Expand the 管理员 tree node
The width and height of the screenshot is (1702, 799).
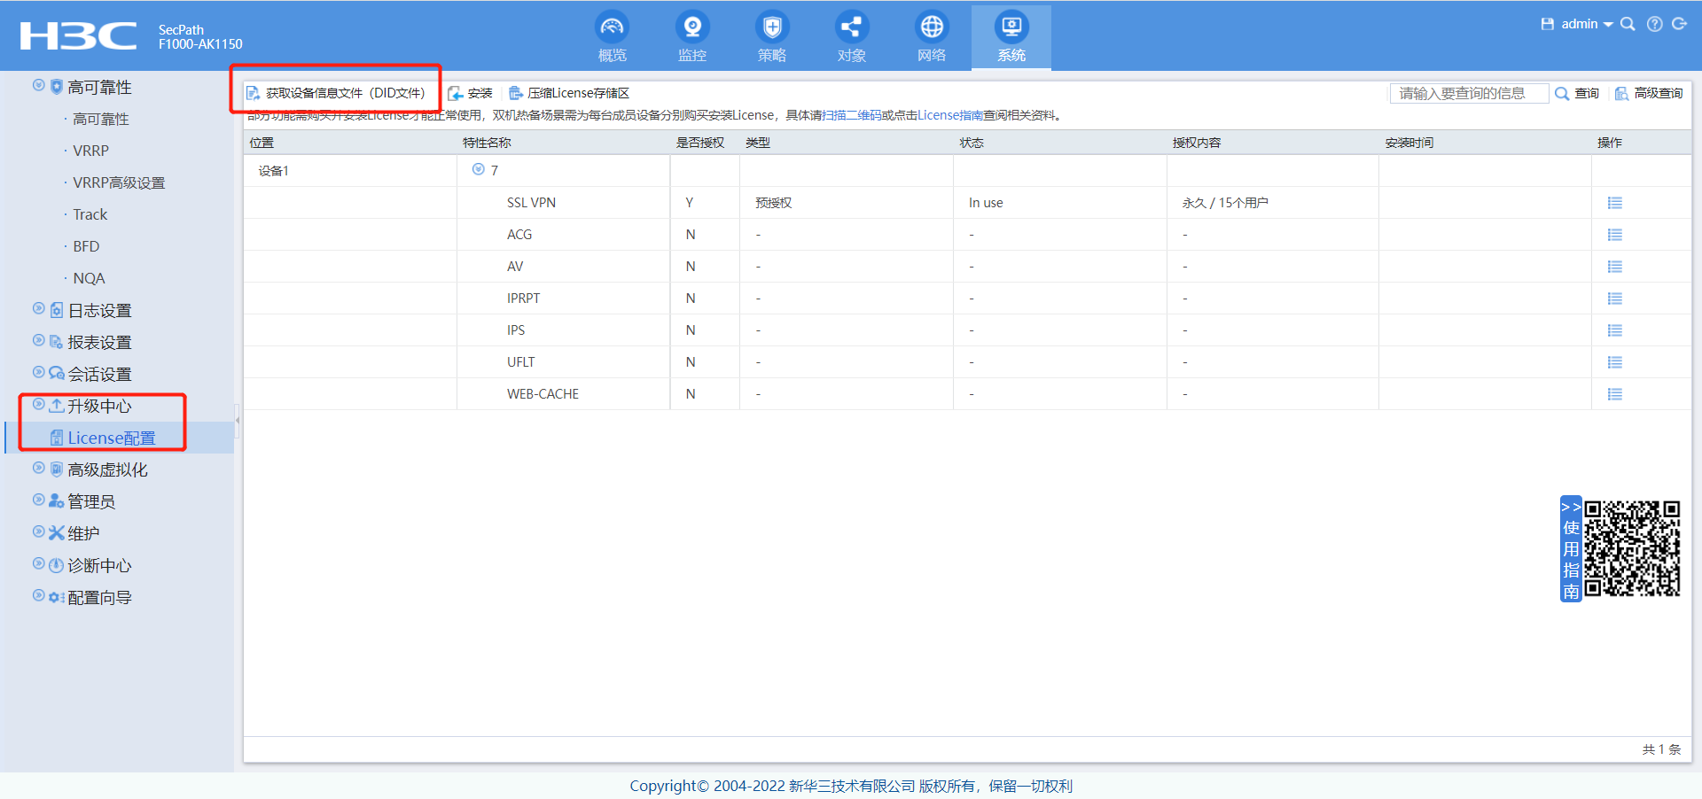click(x=39, y=500)
